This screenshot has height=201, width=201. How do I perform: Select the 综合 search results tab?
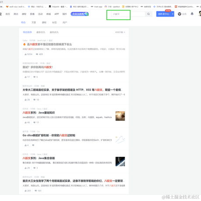(23, 22)
